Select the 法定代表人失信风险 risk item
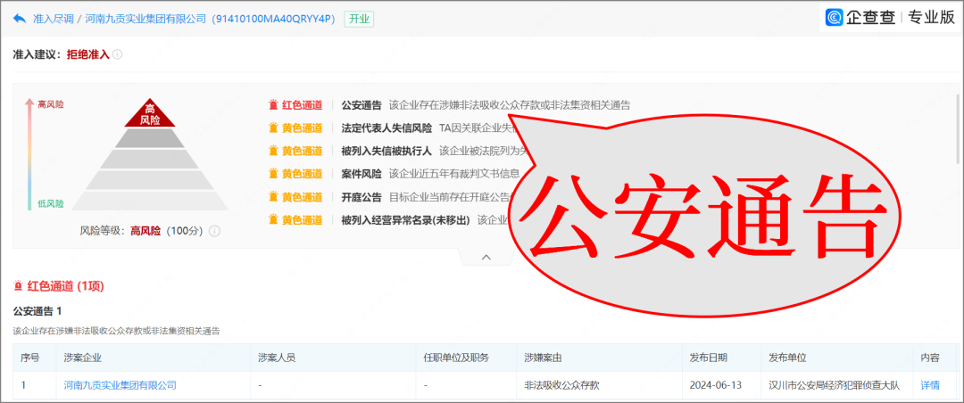The image size is (964, 403). click(x=386, y=127)
